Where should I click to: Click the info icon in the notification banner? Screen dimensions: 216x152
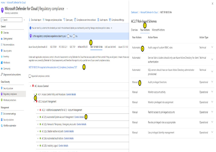point(31,28)
